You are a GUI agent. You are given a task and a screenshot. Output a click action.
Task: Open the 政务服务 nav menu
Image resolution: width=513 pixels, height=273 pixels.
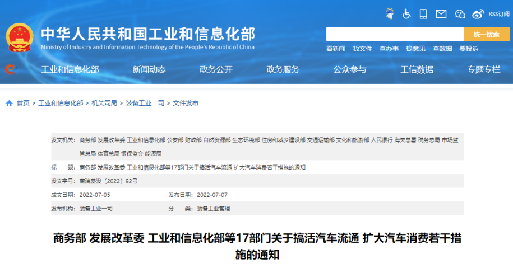[x=283, y=69]
